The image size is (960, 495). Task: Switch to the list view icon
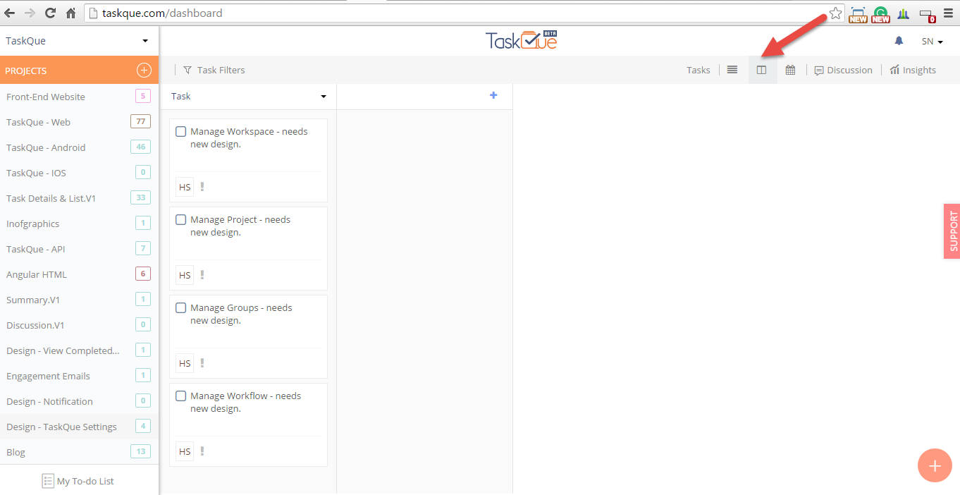click(x=732, y=69)
